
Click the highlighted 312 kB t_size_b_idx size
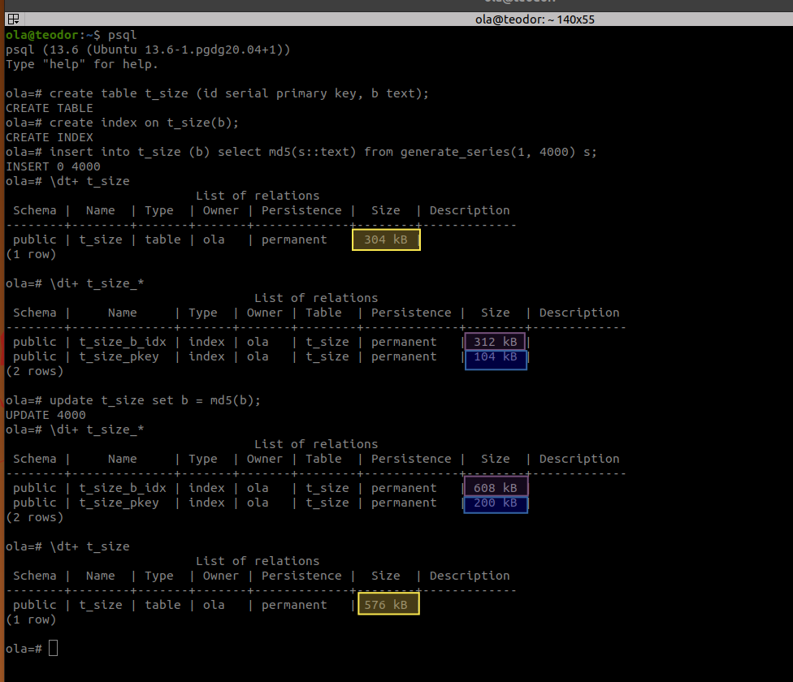495,342
